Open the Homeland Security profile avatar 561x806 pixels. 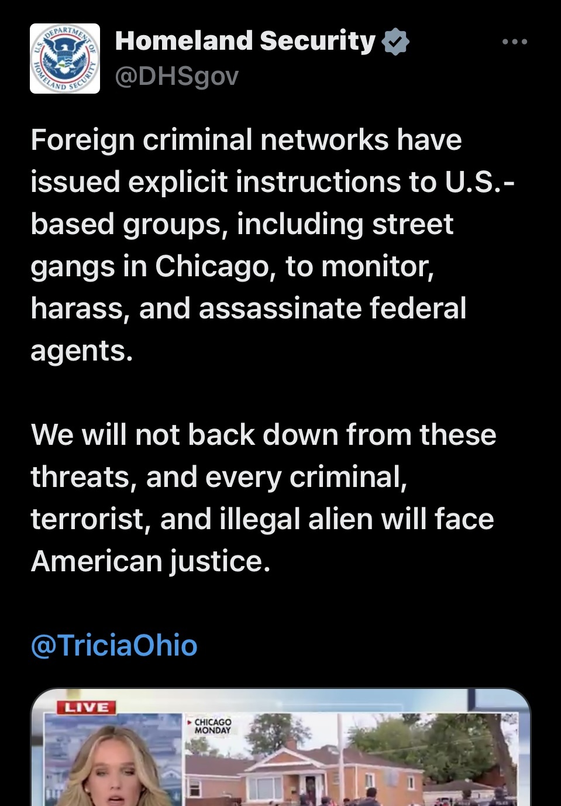coord(65,59)
